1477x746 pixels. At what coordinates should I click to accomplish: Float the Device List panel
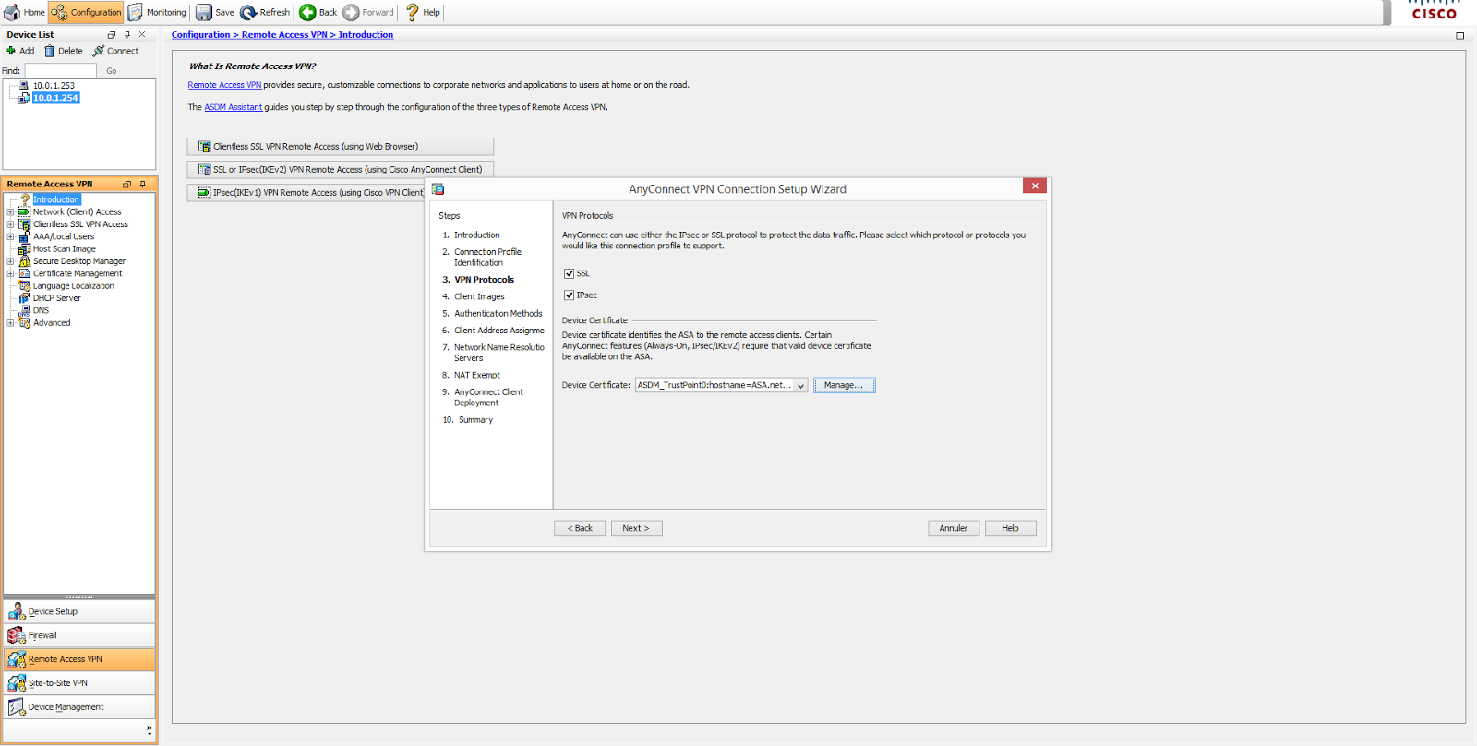tap(112, 35)
